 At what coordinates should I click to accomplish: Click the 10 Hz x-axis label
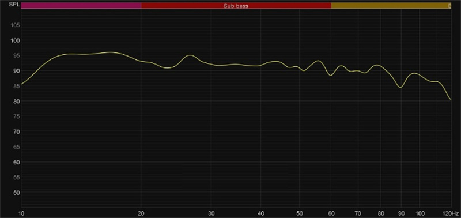(x=21, y=213)
